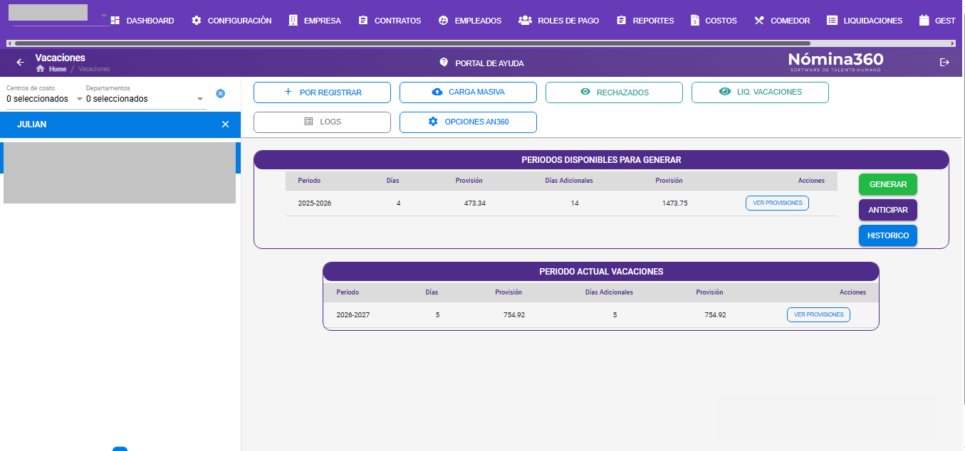This screenshot has height=451, width=965.
Task: Click the LOGS button
Action: pos(322,122)
